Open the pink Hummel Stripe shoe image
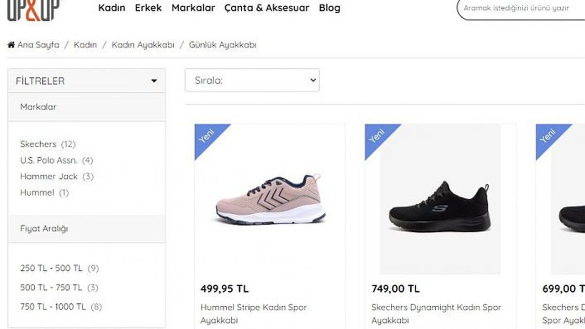The width and height of the screenshot is (585, 329). point(270,199)
